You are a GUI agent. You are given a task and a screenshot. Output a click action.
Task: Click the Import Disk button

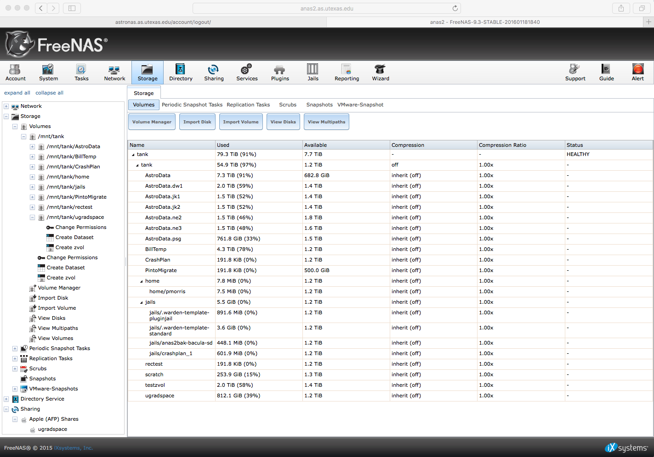tap(197, 122)
